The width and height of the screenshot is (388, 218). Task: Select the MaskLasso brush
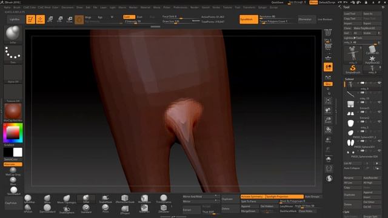[x=144, y=199]
